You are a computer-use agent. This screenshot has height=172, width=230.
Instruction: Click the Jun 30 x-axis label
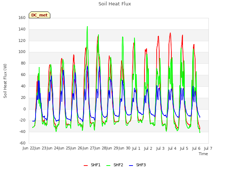point(124,148)
